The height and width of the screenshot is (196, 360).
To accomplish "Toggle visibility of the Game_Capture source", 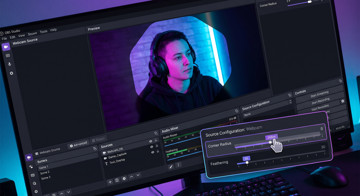I will (x=152, y=147).
